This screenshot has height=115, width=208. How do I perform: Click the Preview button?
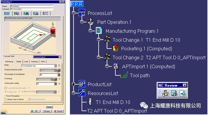(x=47, y=111)
